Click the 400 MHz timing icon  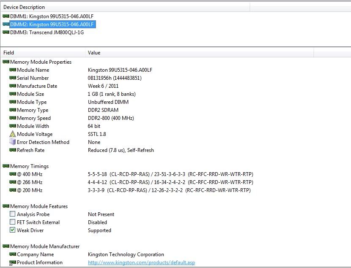point(13,174)
